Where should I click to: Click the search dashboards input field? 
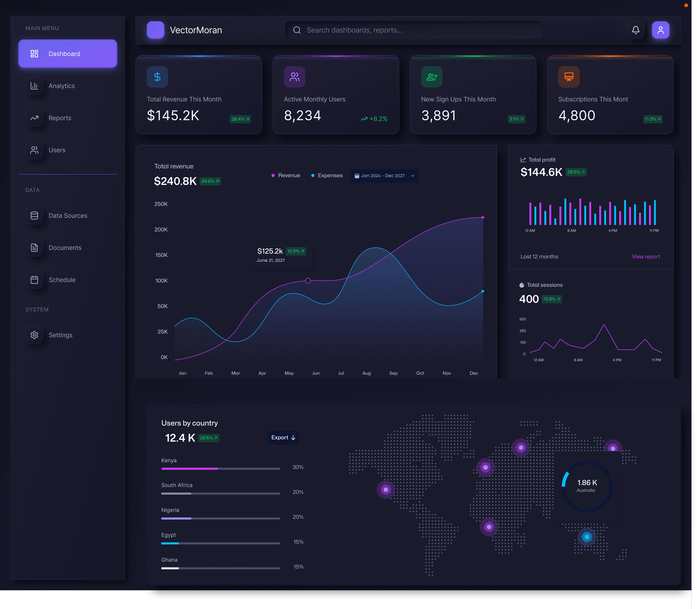(x=413, y=30)
